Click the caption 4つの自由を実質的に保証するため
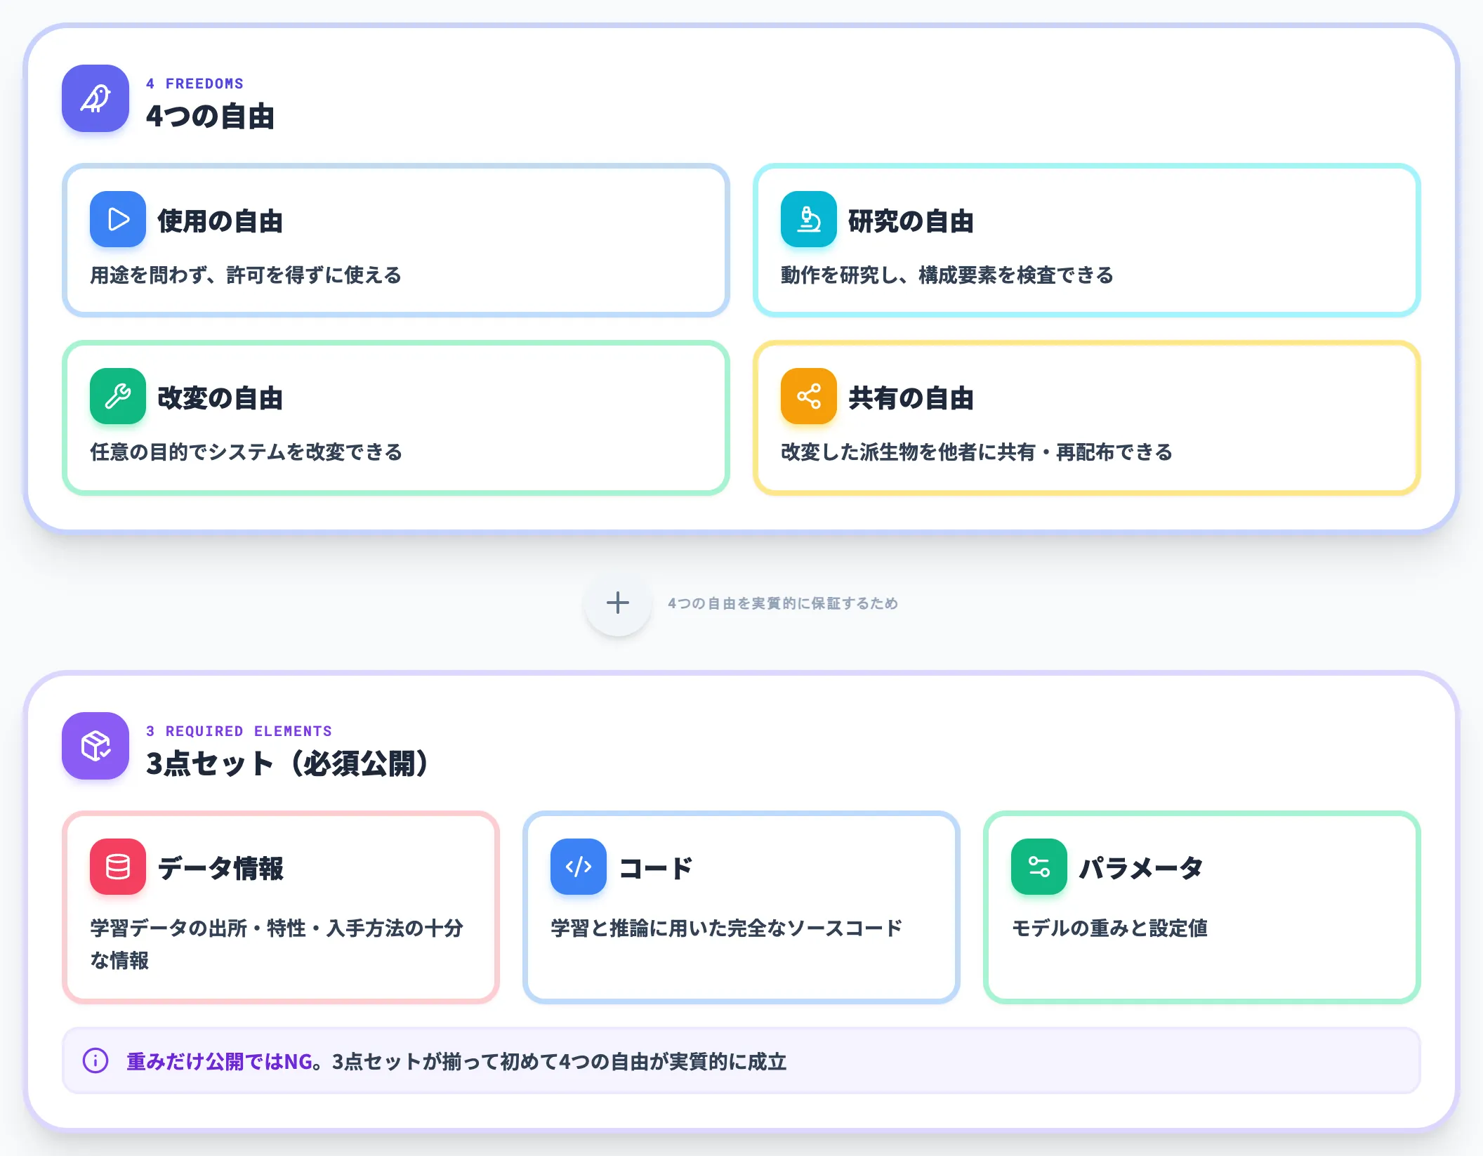 click(783, 603)
